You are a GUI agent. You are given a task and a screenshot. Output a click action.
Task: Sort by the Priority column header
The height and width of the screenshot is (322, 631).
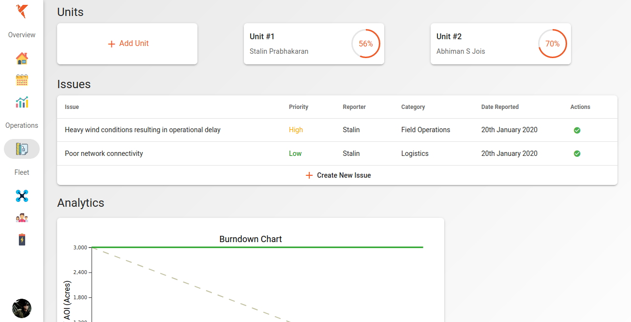(x=299, y=107)
